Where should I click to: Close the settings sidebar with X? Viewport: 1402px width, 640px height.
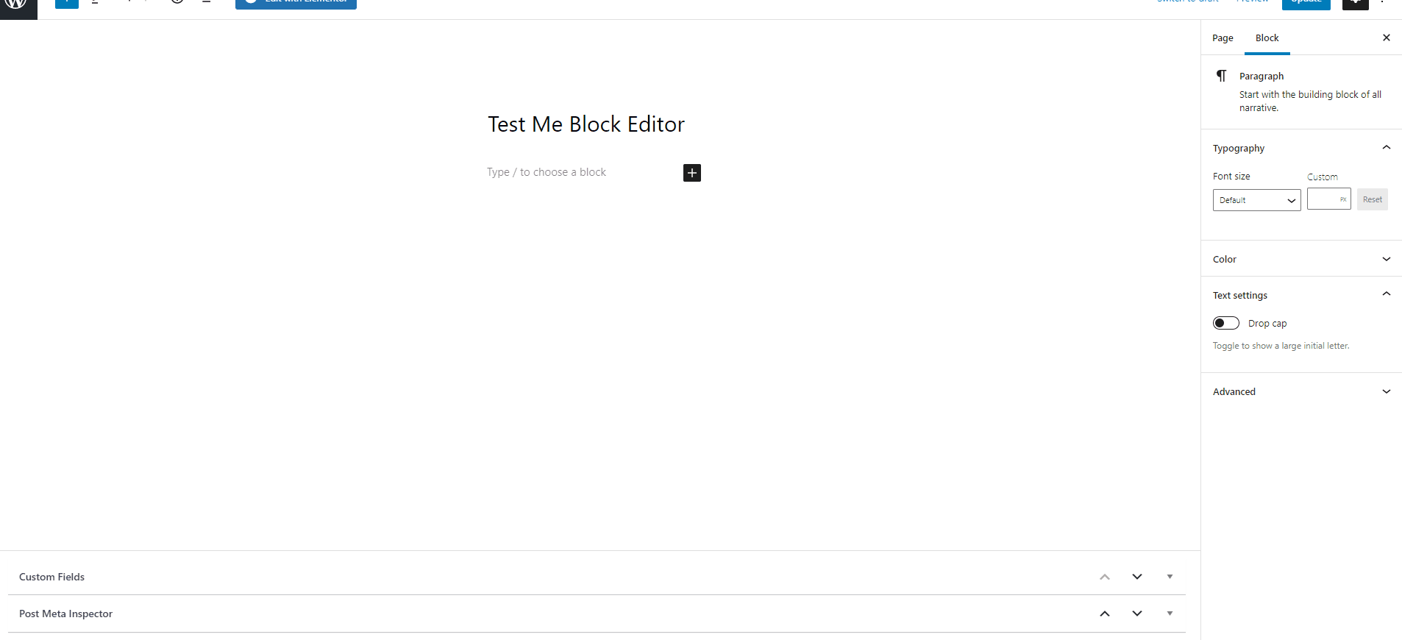point(1386,38)
